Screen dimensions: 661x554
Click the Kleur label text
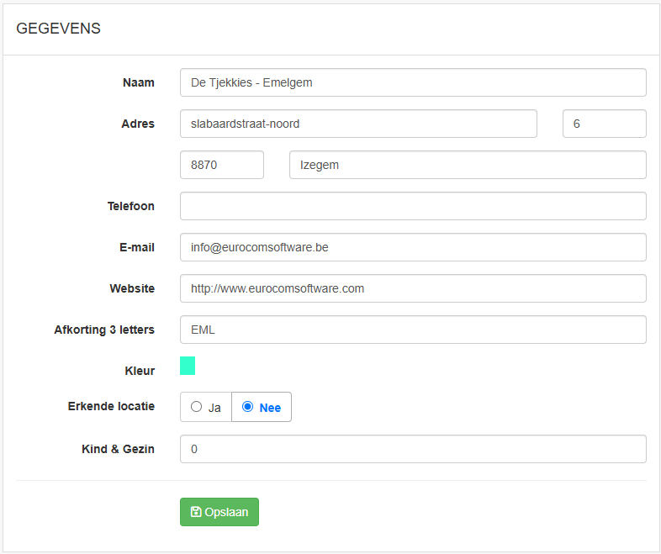click(x=140, y=371)
